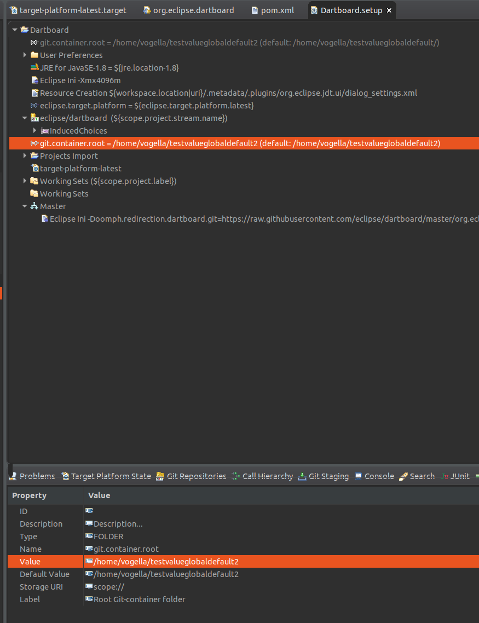Open the Console view via its icon

tap(358, 476)
